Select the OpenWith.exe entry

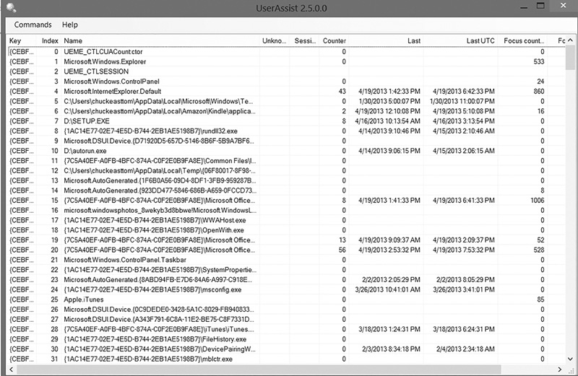[286, 230]
